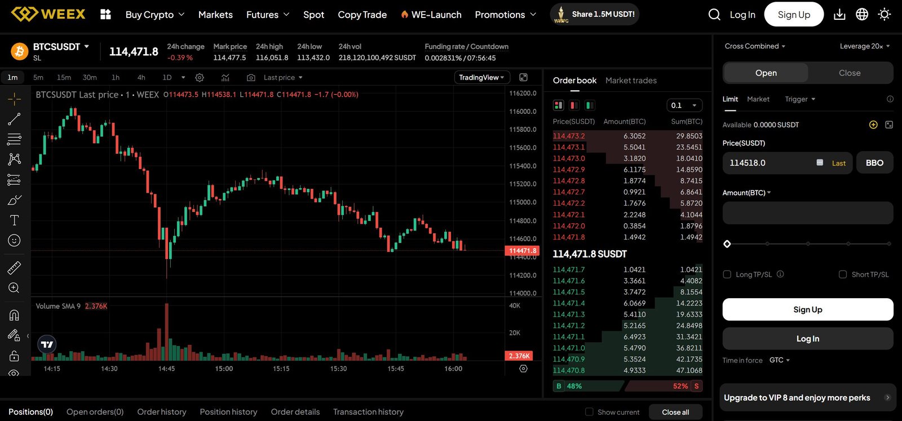Activate the zoom in tool
Viewport: 902px width, 421px height.
14,288
